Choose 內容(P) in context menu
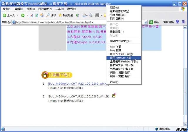 (124, 82)
